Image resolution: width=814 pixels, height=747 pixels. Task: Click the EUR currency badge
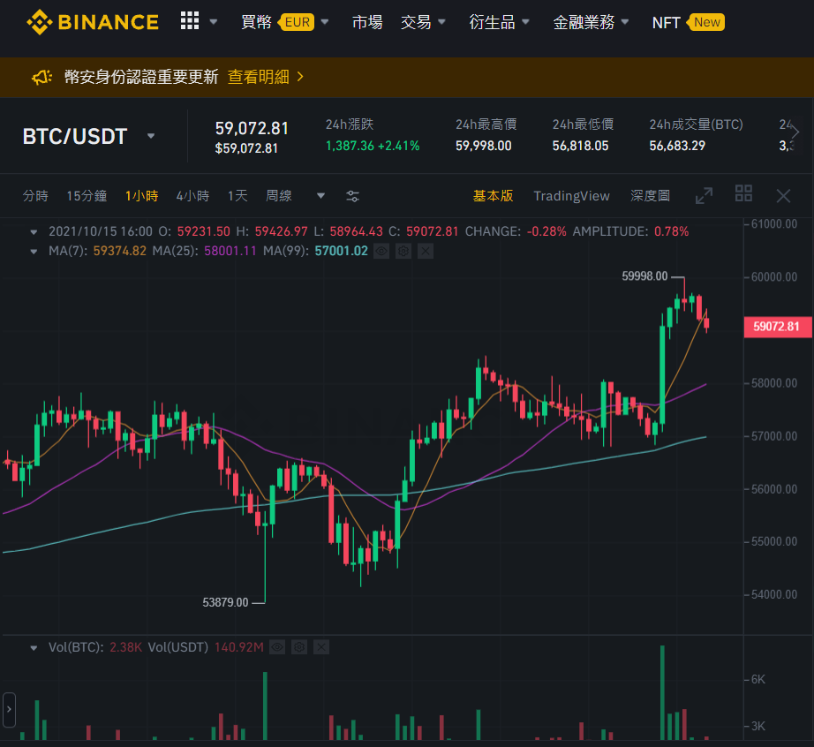(x=297, y=22)
